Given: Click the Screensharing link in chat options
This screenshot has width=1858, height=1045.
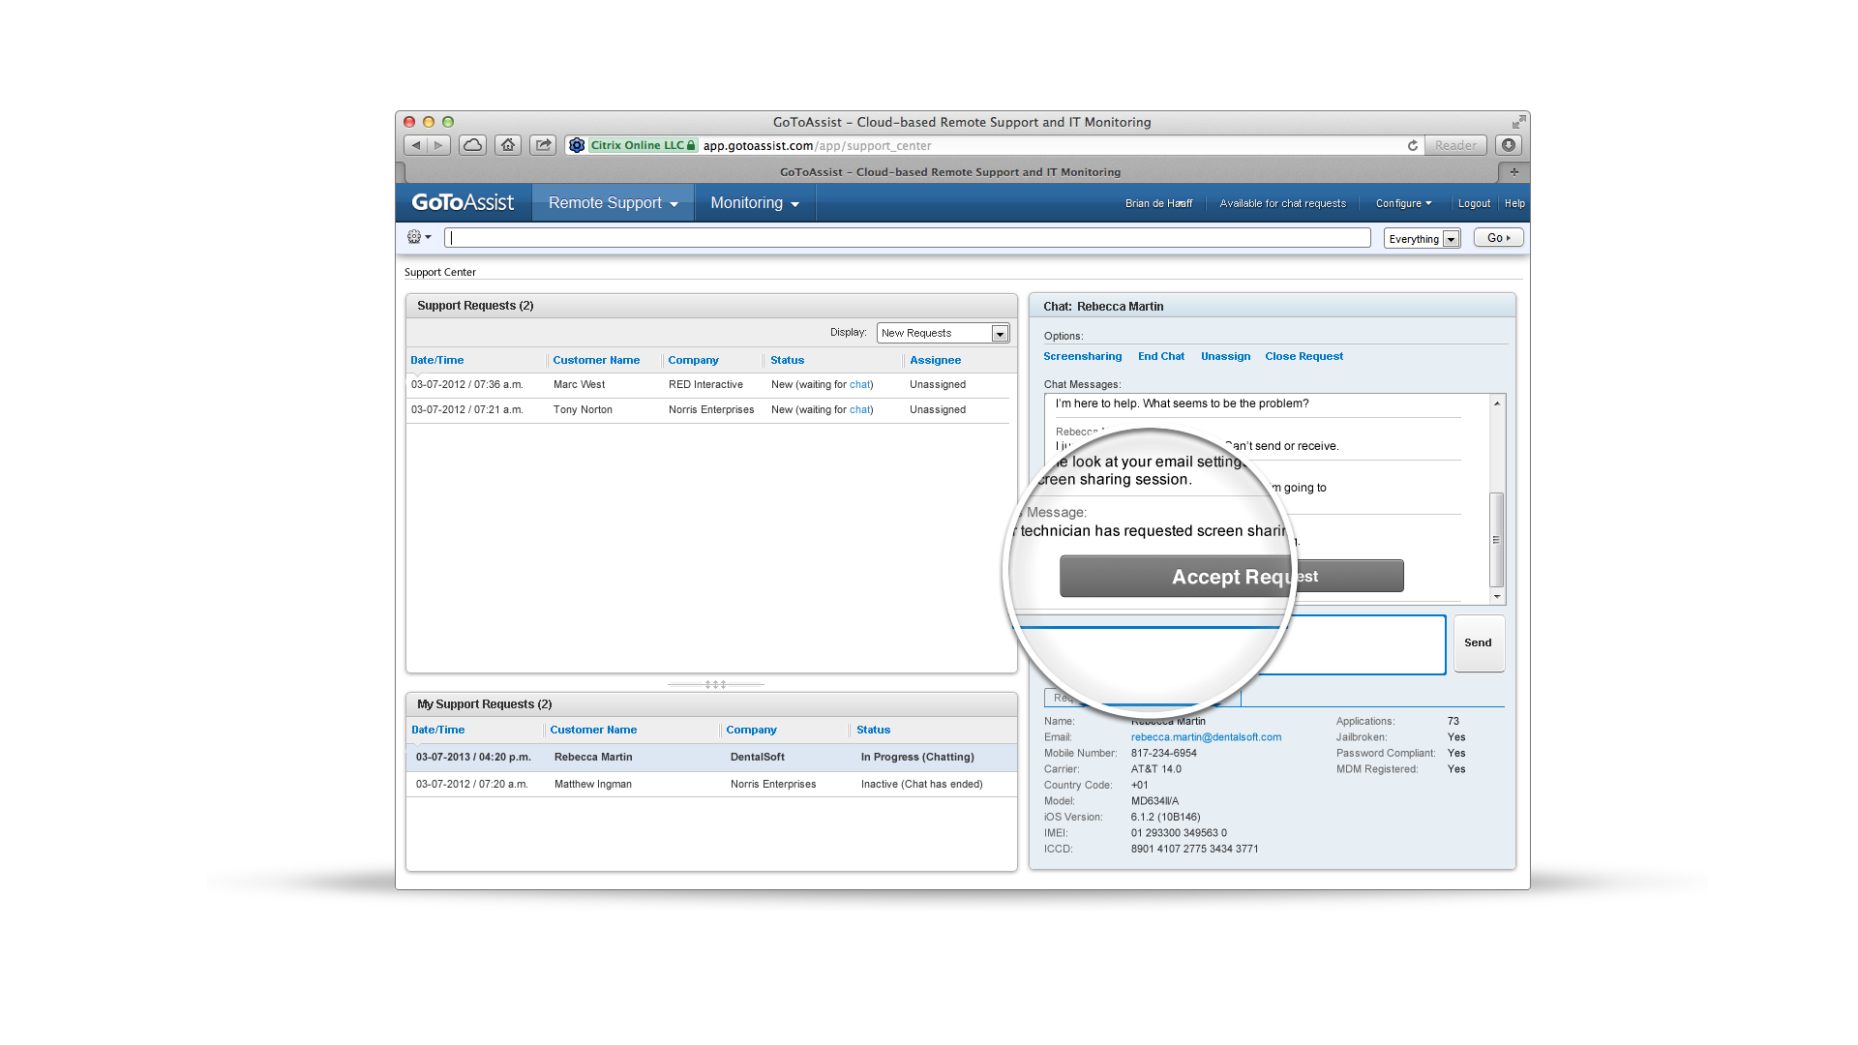Looking at the screenshot, I should tap(1082, 356).
